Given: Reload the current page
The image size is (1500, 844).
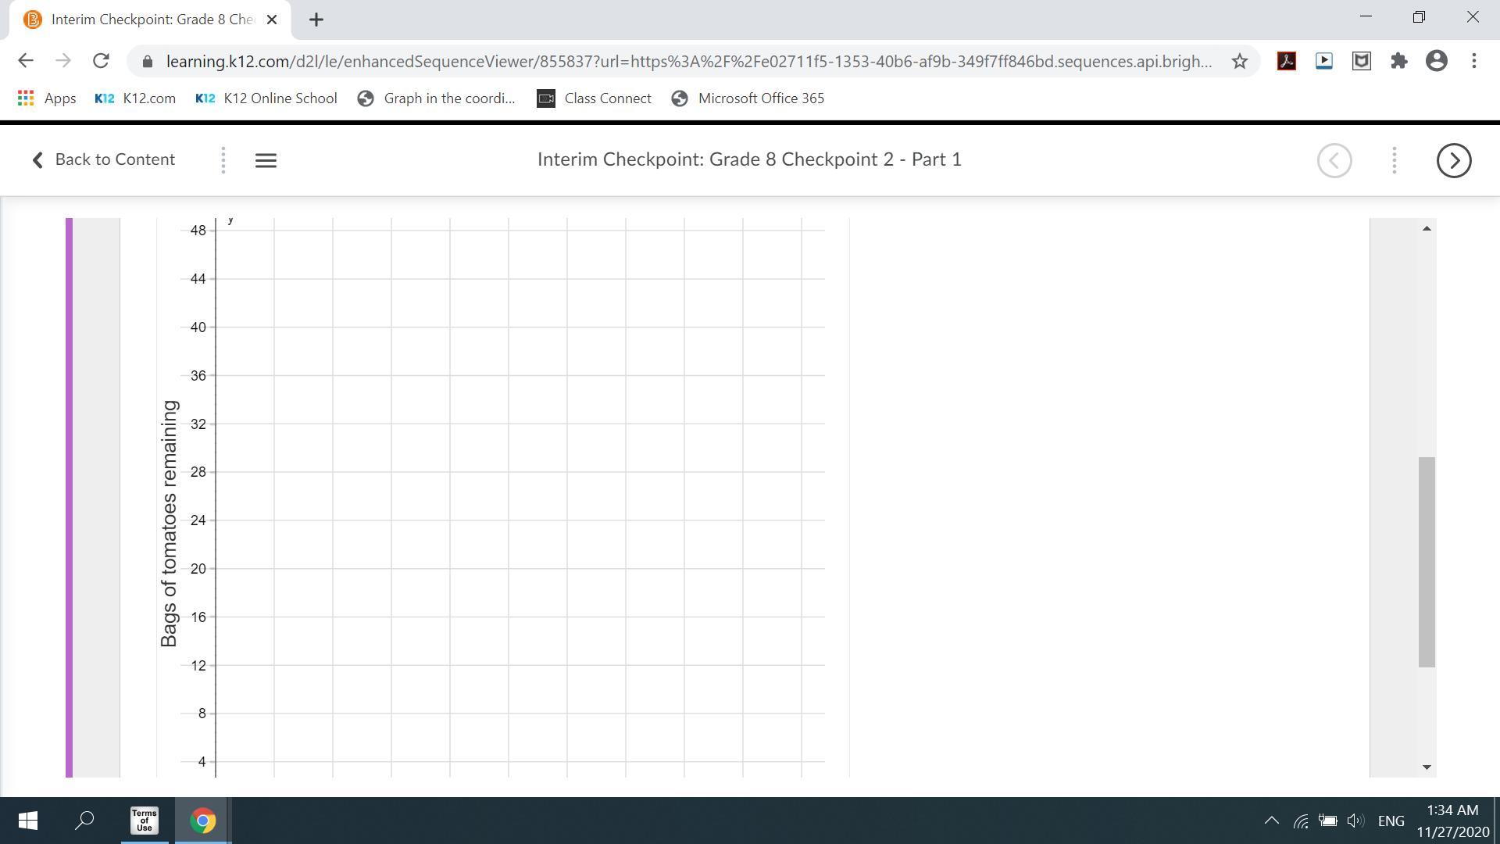Looking at the screenshot, I should (x=100, y=61).
